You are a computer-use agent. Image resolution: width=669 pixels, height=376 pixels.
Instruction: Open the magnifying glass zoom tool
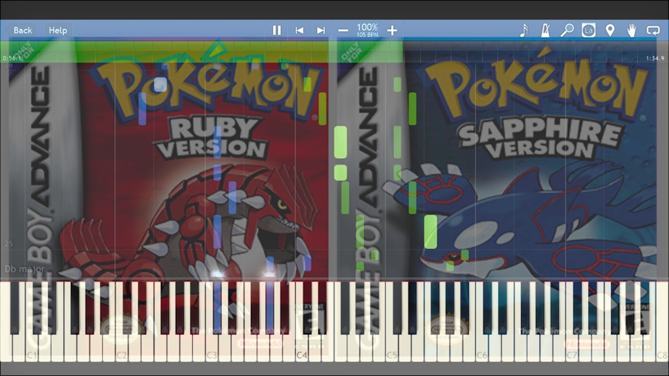567,30
